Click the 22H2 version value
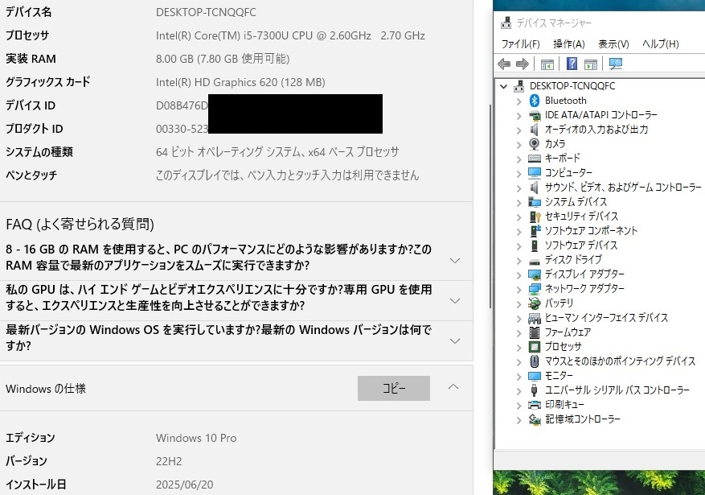Screen dimensions: 705x495 [x=169, y=461]
